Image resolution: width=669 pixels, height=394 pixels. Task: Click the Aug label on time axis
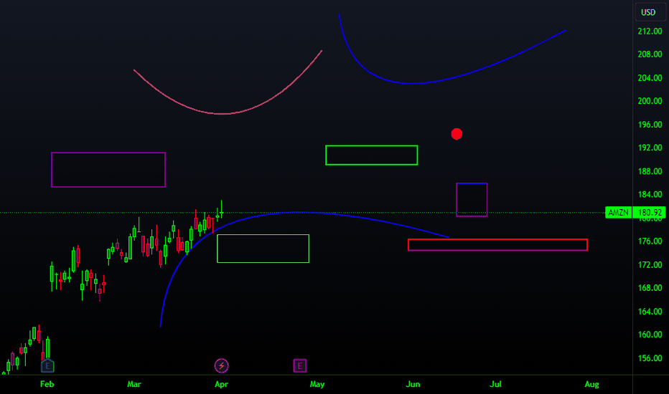[x=591, y=384]
